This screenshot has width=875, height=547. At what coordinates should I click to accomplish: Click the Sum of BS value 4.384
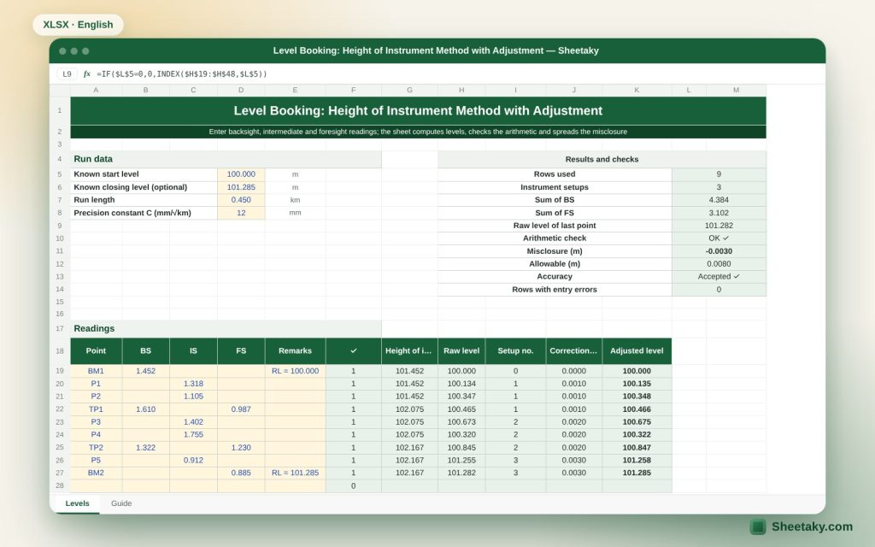coord(719,200)
